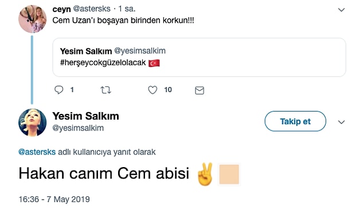Click the victory hand emoji

point(205,174)
